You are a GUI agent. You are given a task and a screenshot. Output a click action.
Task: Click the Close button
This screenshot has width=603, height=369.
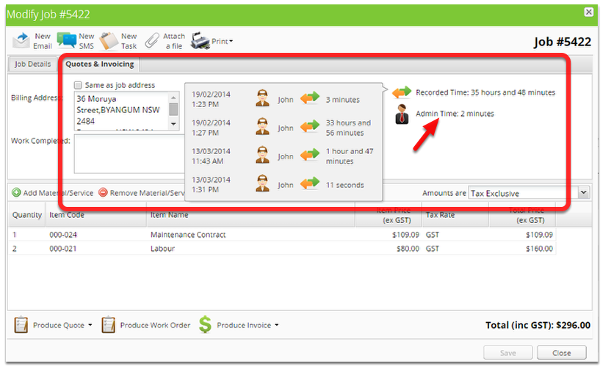561,352
